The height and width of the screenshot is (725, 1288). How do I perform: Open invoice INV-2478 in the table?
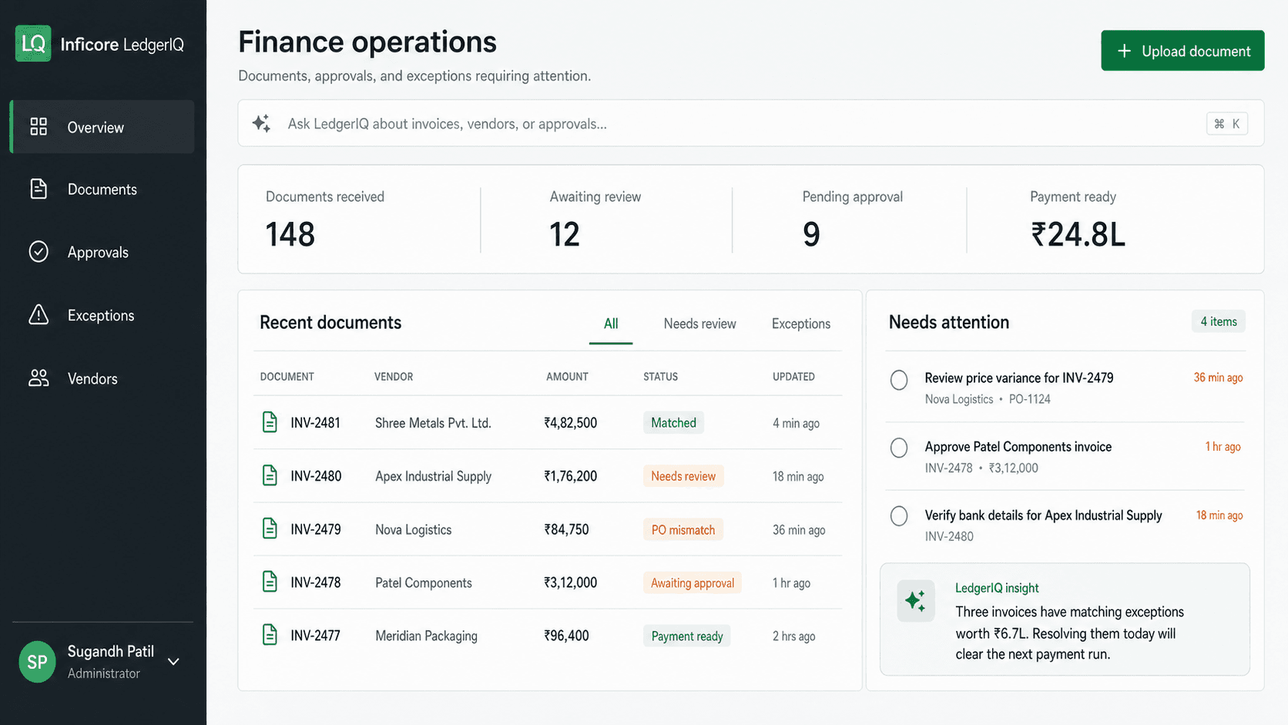[x=315, y=582]
